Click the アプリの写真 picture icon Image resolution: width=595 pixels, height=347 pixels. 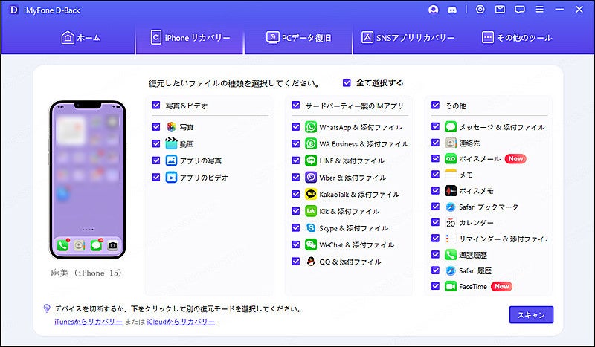(171, 160)
